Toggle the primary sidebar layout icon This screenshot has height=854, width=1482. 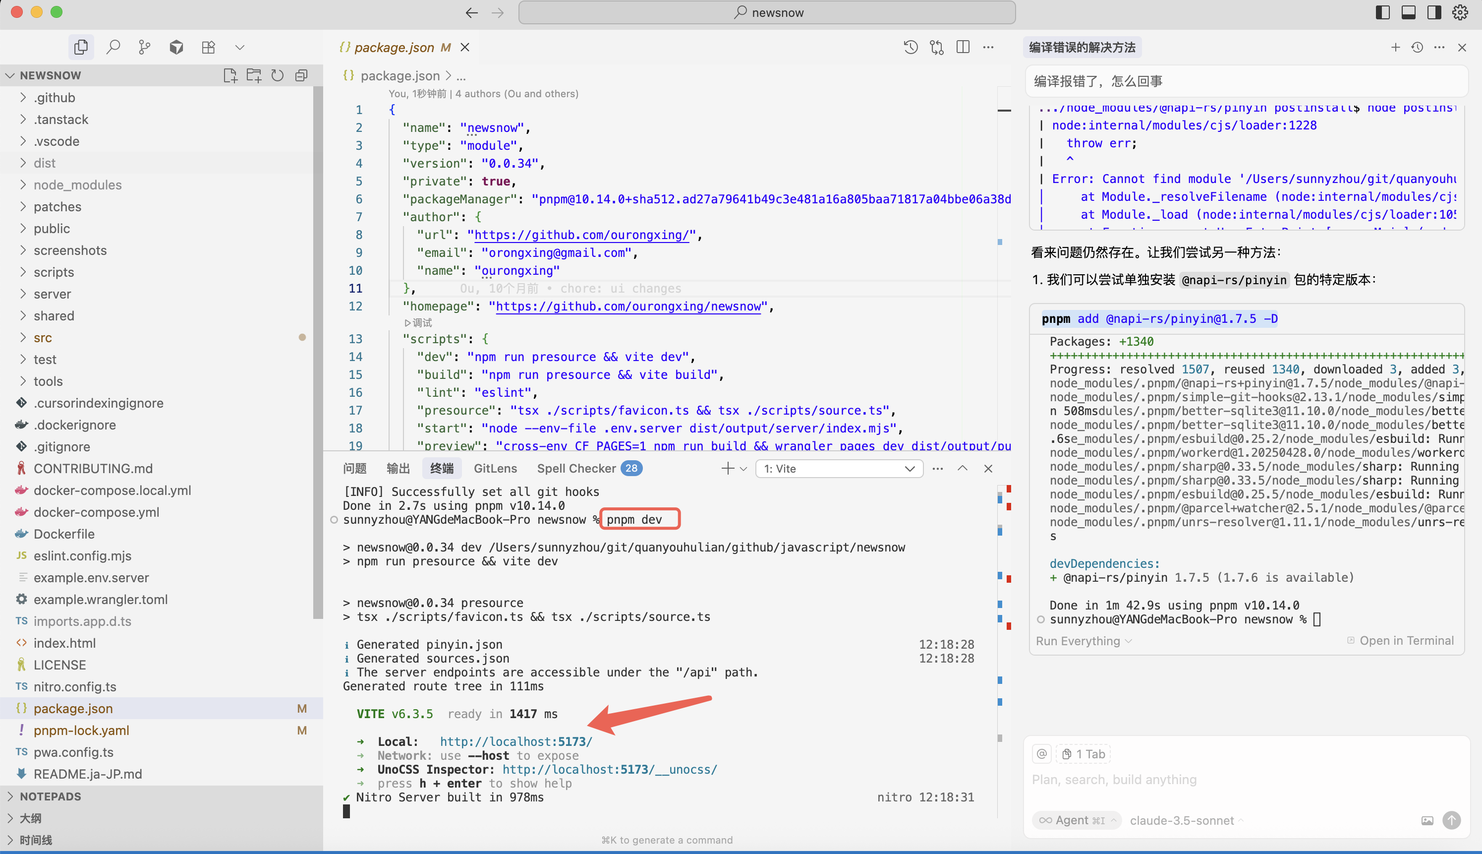[x=1382, y=12]
